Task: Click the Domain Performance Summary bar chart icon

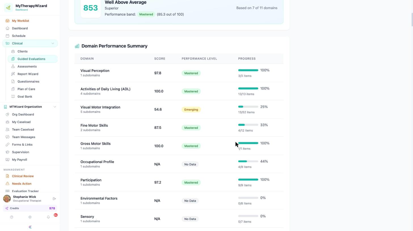Action: [77, 46]
